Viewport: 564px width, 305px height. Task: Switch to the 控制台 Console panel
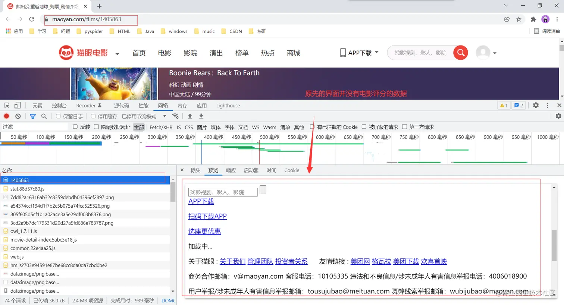coord(59,106)
